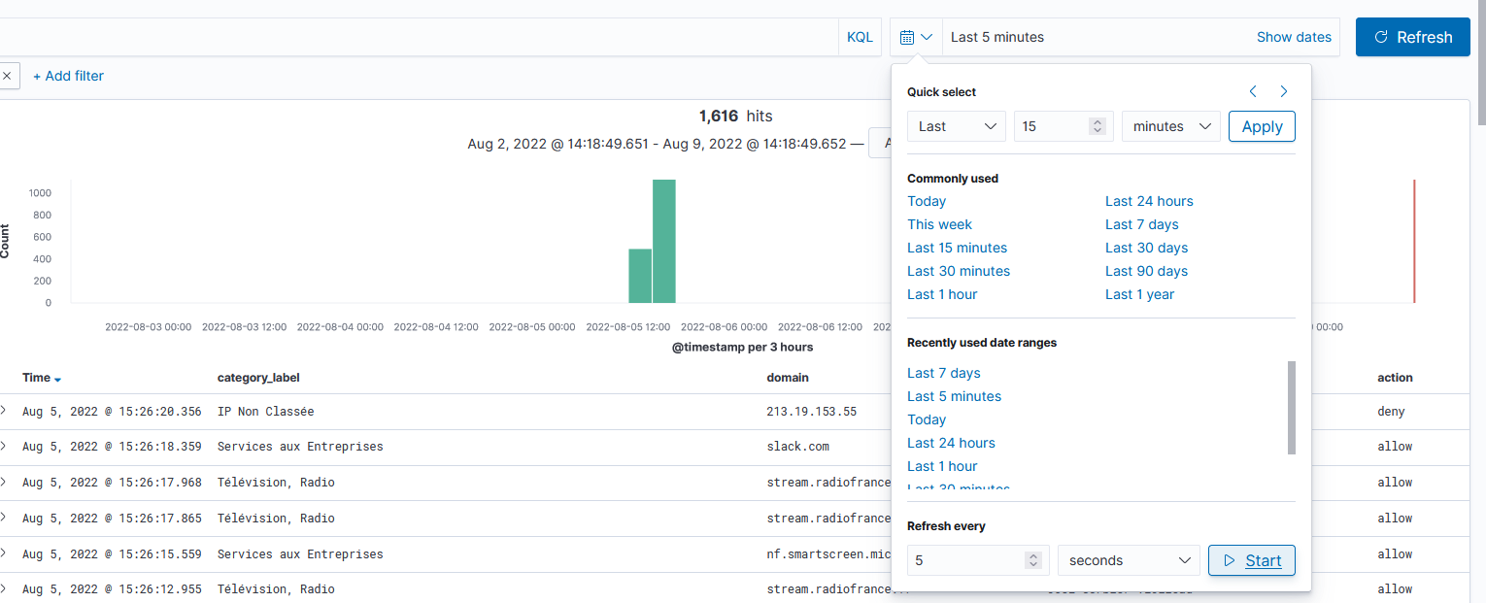Remove filter with the X icon
This screenshot has width=1486, height=603.
7,76
